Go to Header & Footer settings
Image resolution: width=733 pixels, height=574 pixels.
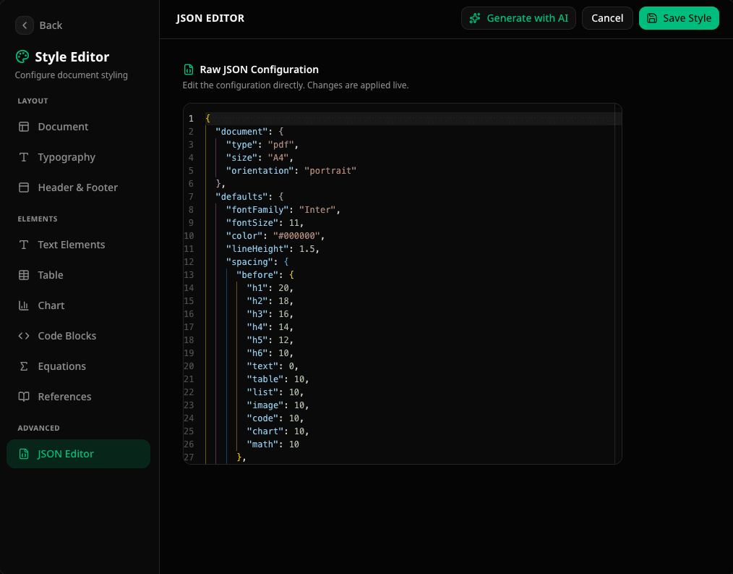(79, 187)
